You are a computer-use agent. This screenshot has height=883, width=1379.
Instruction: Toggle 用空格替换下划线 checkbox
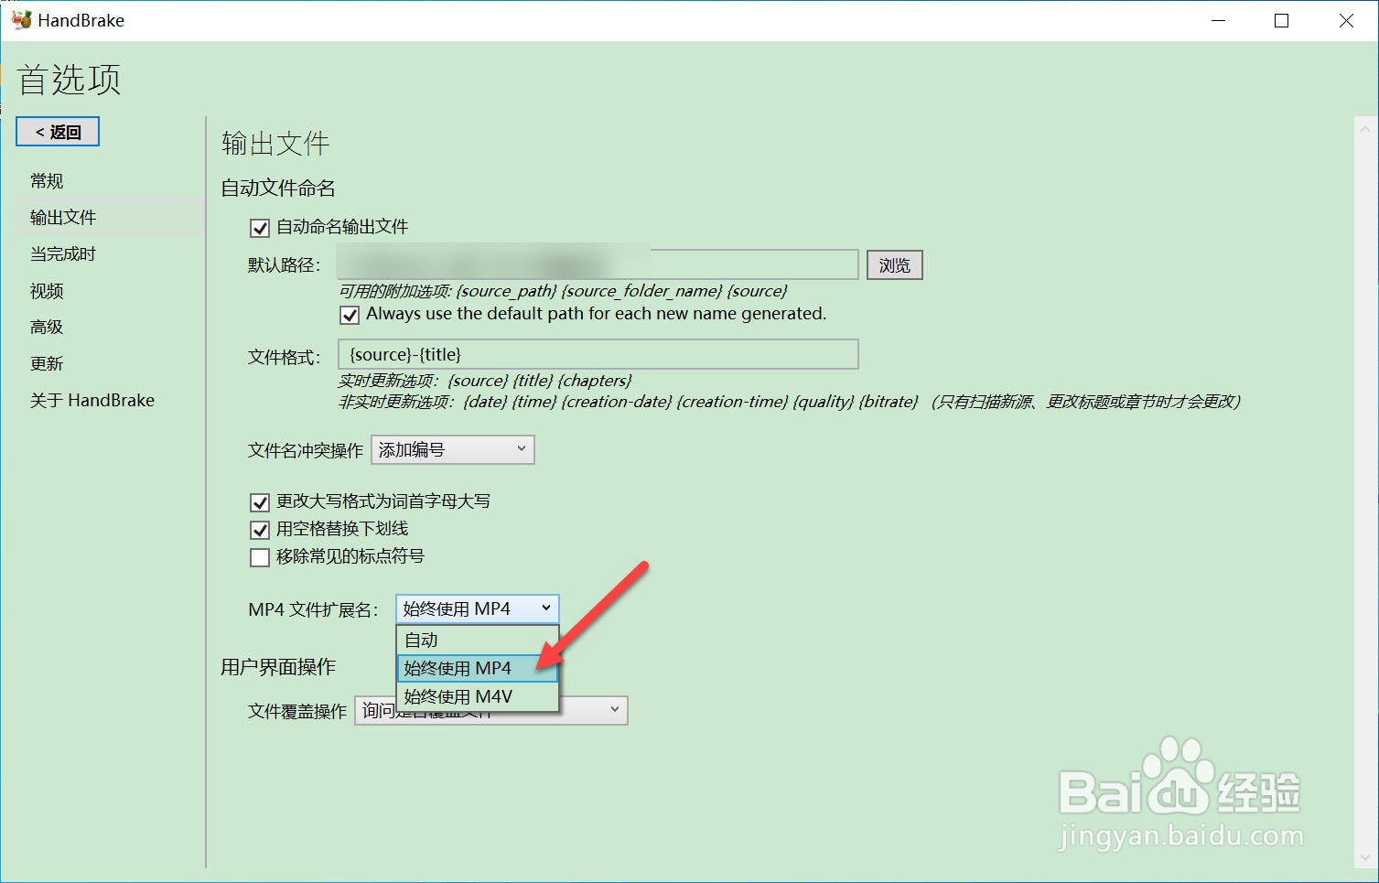coord(260,530)
